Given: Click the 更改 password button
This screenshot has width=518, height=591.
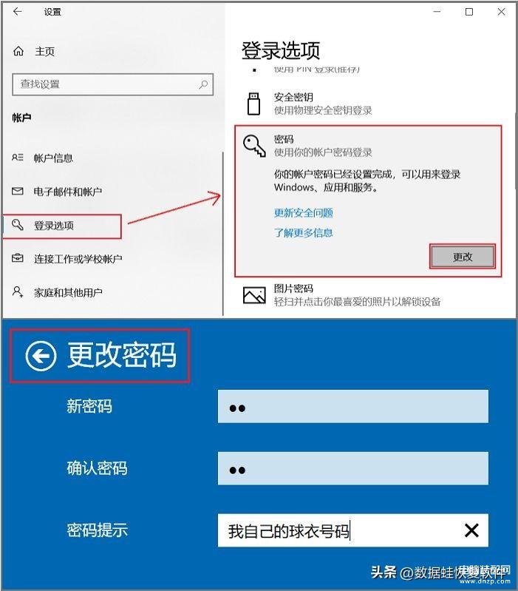Looking at the screenshot, I should 463,257.
